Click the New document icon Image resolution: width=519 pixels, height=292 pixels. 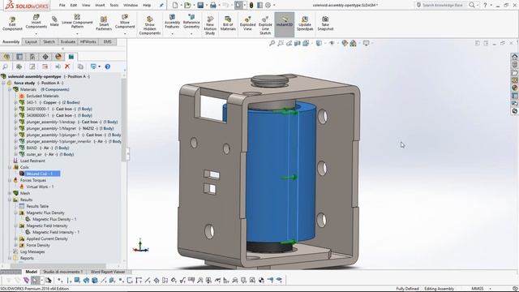pos(175,5)
